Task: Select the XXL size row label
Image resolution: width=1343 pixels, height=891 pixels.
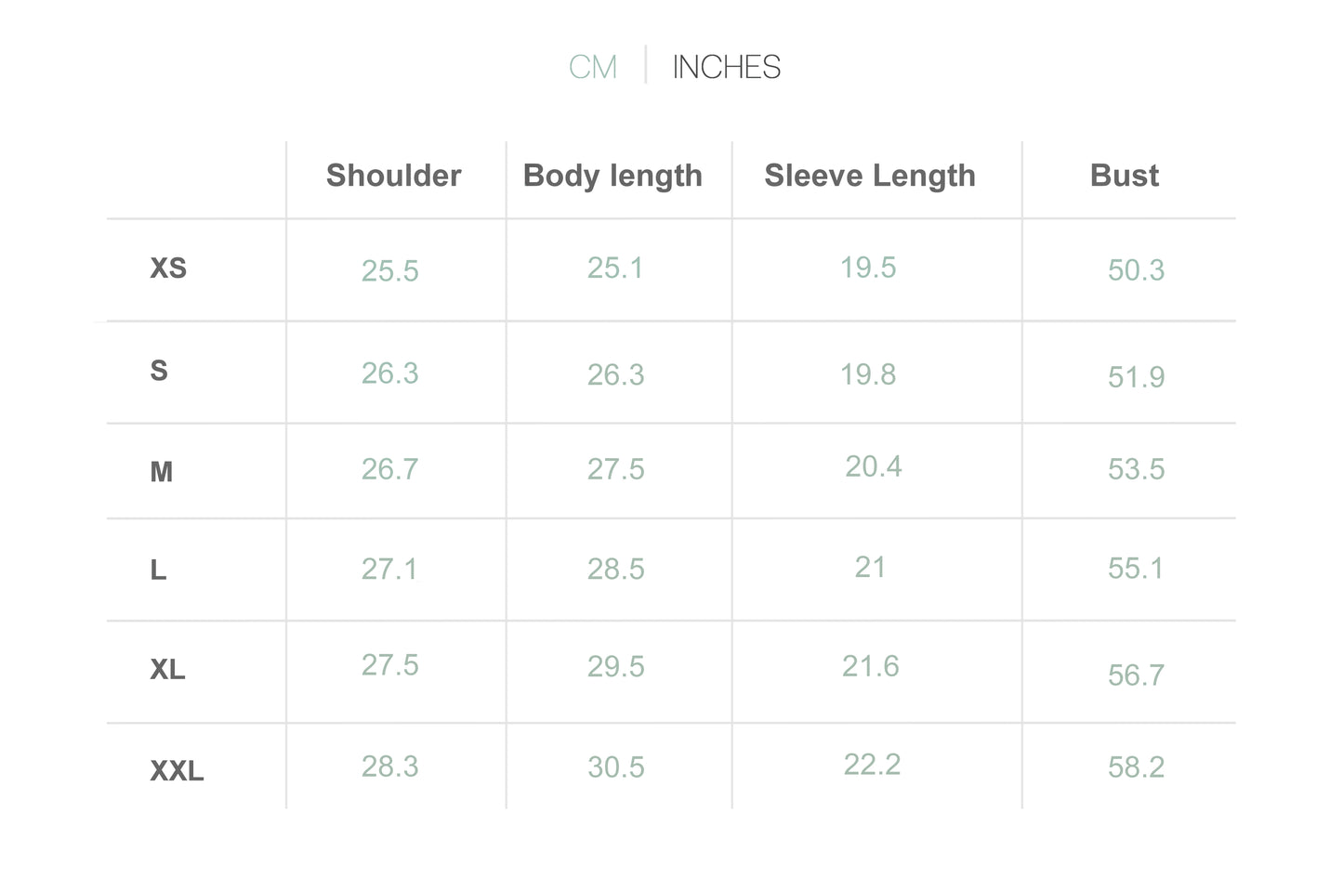Action: click(177, 771)
